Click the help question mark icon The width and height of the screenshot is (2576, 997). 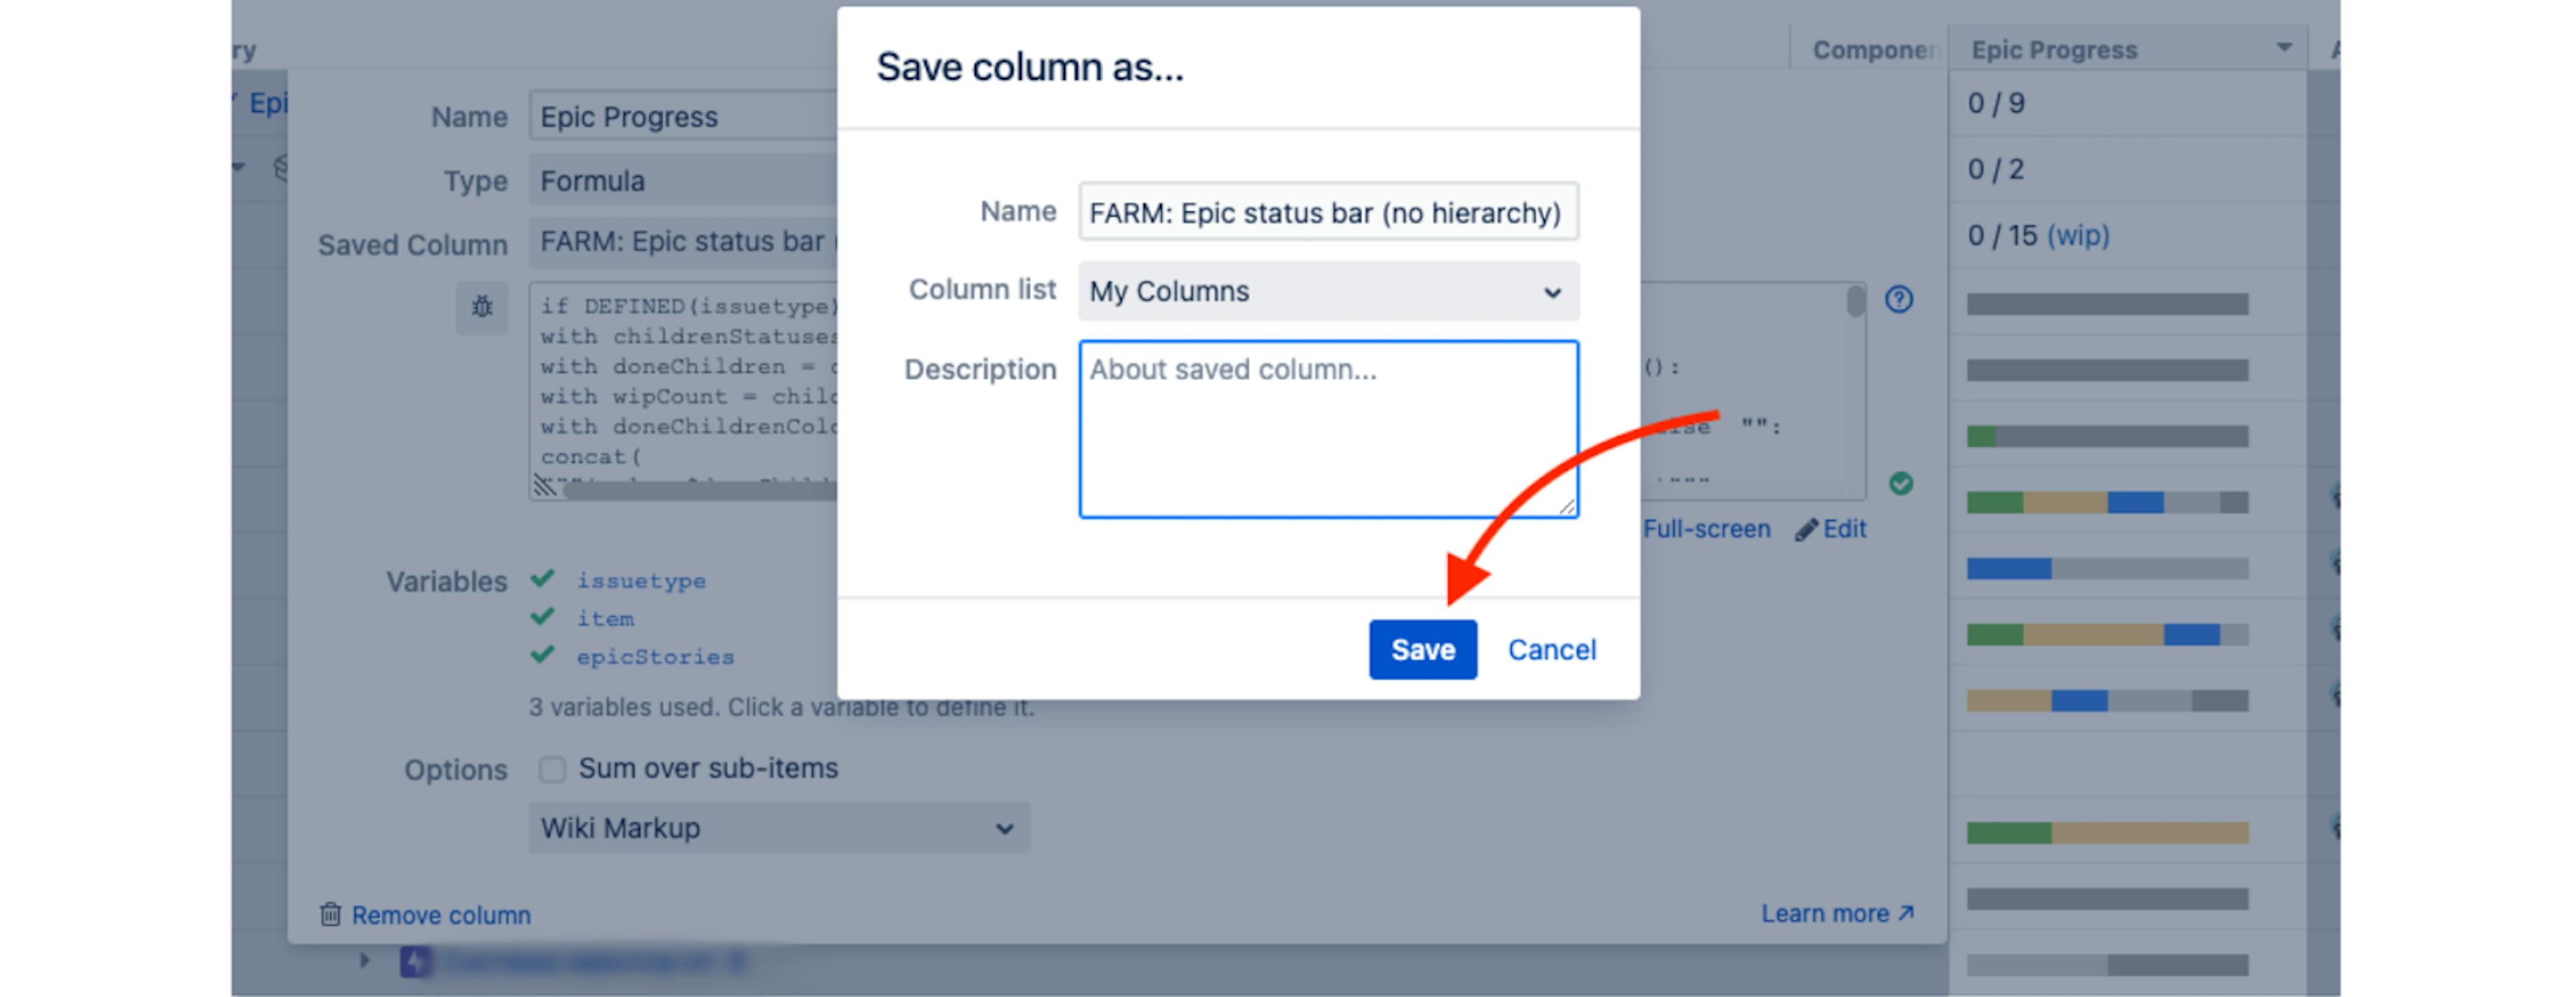coord(1899,300)
